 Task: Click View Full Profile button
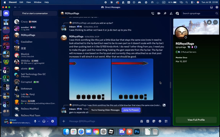pos(196,120)
